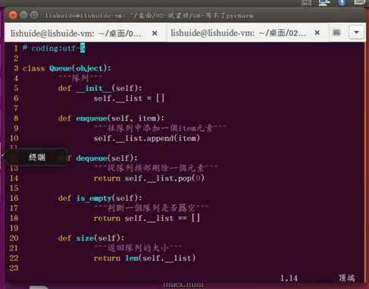
Task: Click the window title bar path text
Action: [x=149, y=15]
